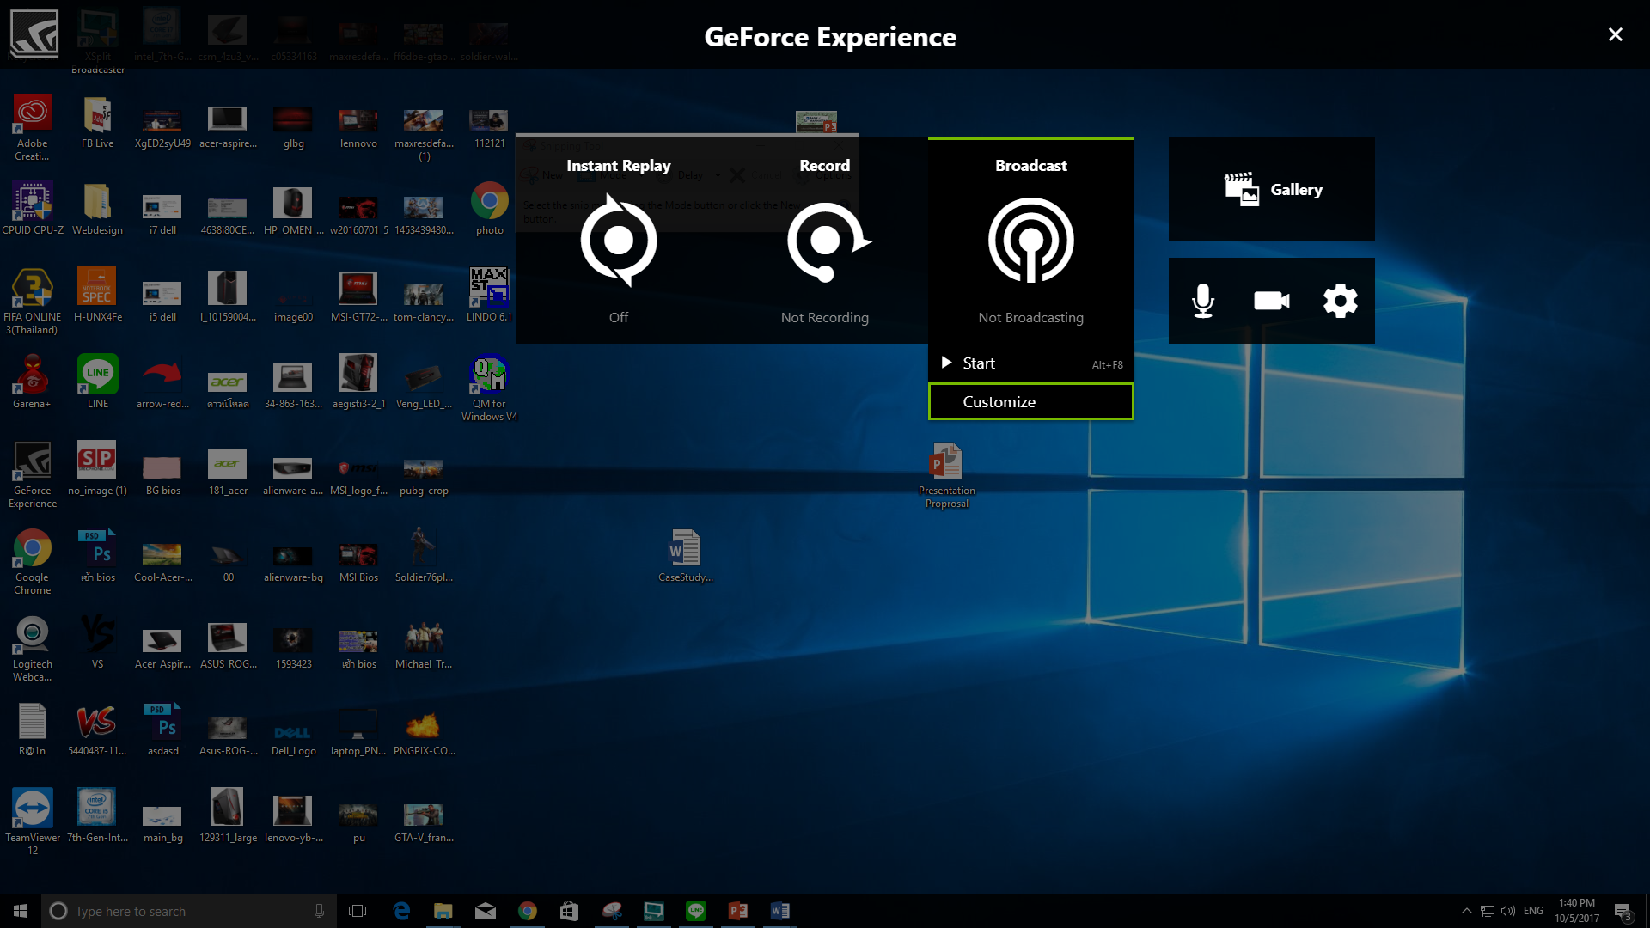This screenshot has width=1650, height=928.
Task: Select the TeamViewer 12 desktop icon
Action: coord(33,822)
